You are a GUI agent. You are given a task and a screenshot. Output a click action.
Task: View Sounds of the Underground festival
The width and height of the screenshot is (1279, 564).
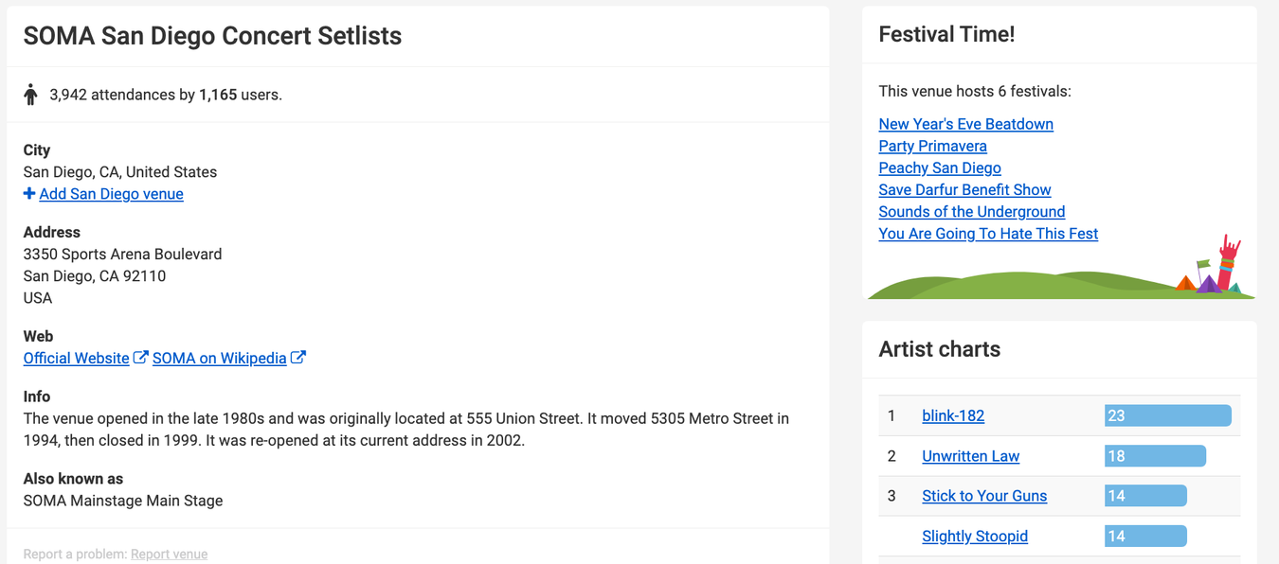(971, 212)
